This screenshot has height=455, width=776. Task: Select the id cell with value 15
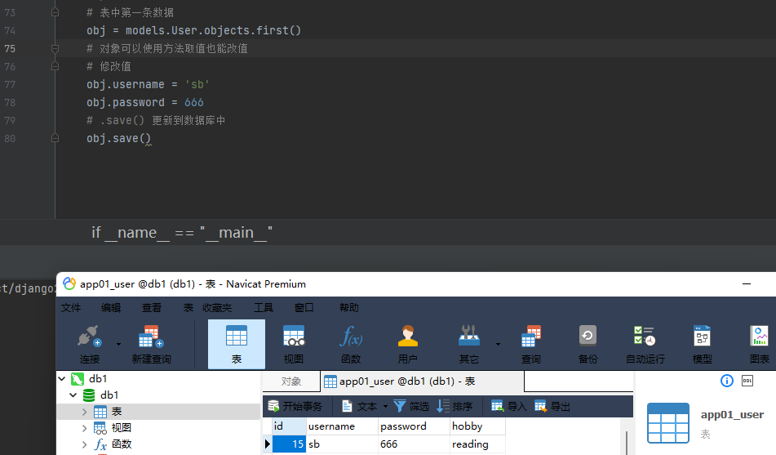[289, 444]
